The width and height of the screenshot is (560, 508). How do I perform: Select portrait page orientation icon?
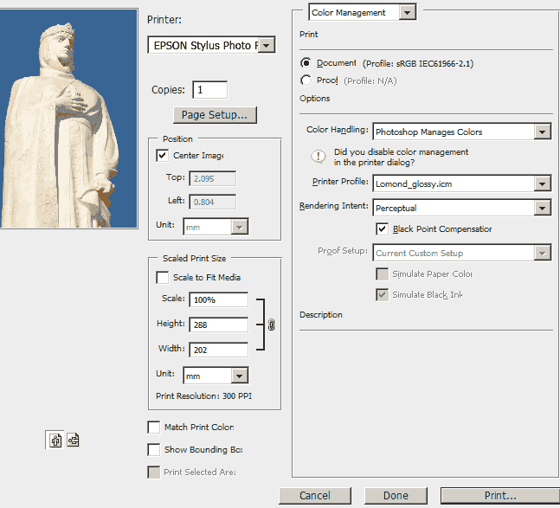(x=55, y=440)
